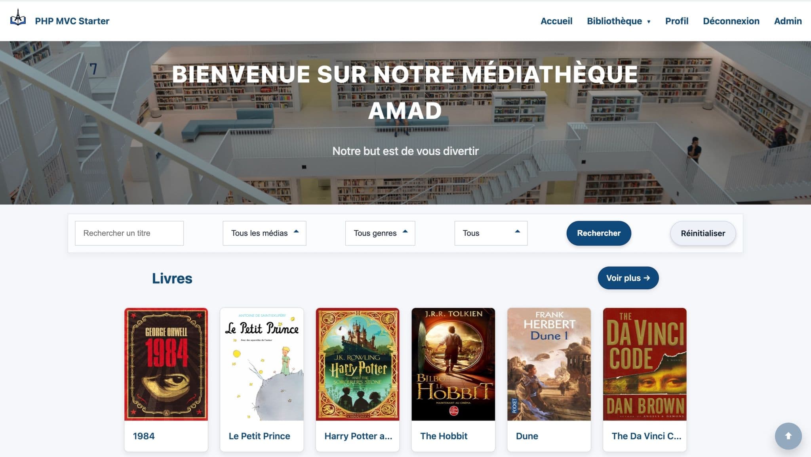Click Déconnexion to log out
This screenshot has width=811, height=457.
pyautogui.click(x=731, y=21)
